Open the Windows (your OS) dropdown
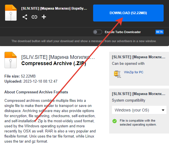This screenshot has height=159, width=169. [139, 110]
